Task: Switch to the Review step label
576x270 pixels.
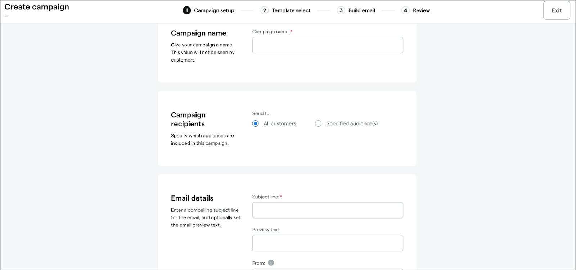Action: 422,10
